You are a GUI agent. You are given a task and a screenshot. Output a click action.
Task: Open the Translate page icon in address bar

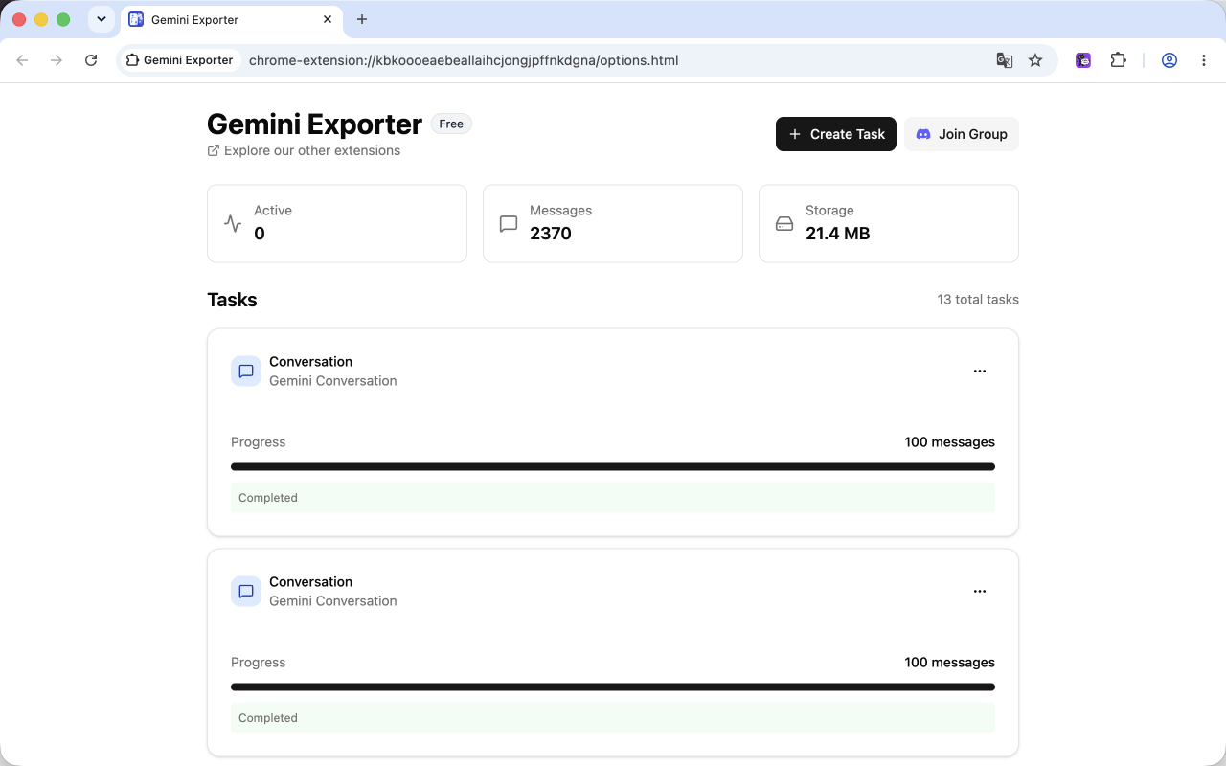1004,60
